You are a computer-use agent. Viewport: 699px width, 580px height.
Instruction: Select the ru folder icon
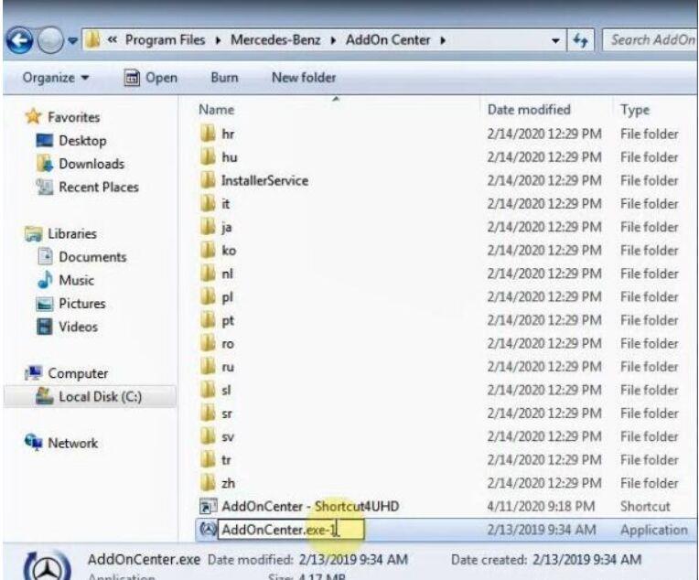(x=208, y=367)
